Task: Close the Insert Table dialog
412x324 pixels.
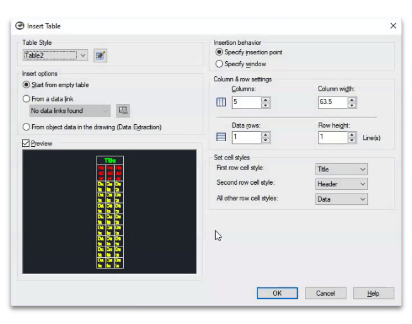Action: 393,26
